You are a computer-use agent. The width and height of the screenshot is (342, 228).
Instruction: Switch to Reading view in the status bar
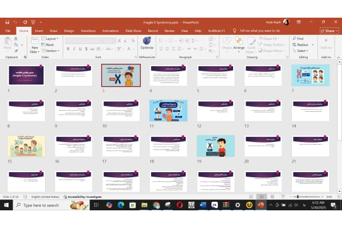(272, 197)
